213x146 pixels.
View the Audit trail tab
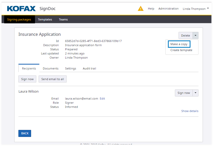pyautogui.click(x=89, y=68)
